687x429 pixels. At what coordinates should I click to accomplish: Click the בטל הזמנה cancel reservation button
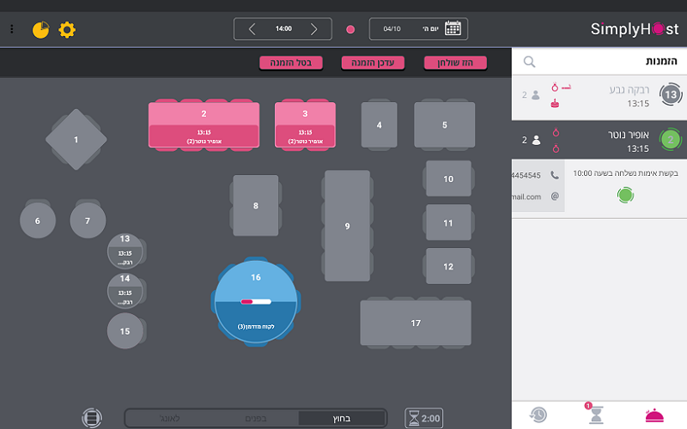pyautogui.click(x=291, y=63)
